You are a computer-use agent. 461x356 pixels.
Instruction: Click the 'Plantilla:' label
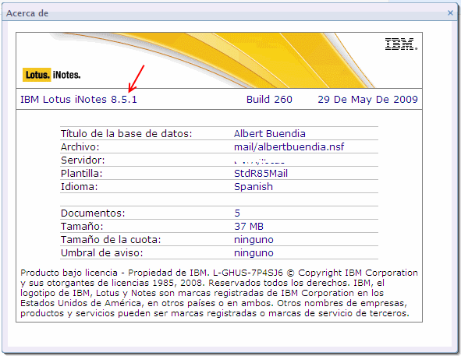tap(81, 173)
